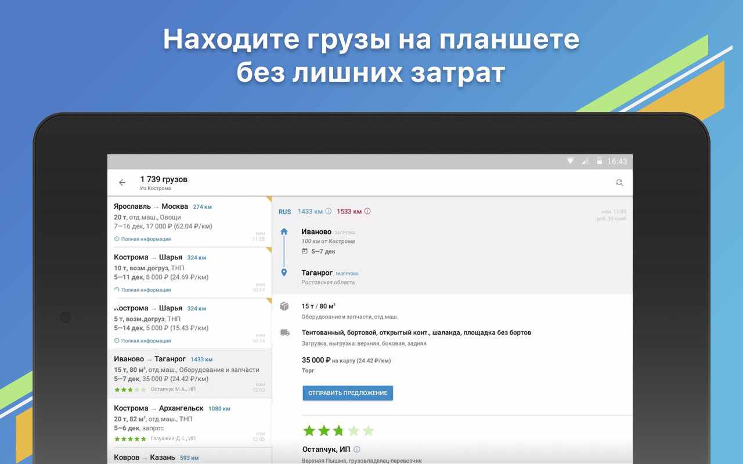Select the Иваново → Таганрог cargo card
This screenshot has width=743, height=464.
[x=189, y=374]
